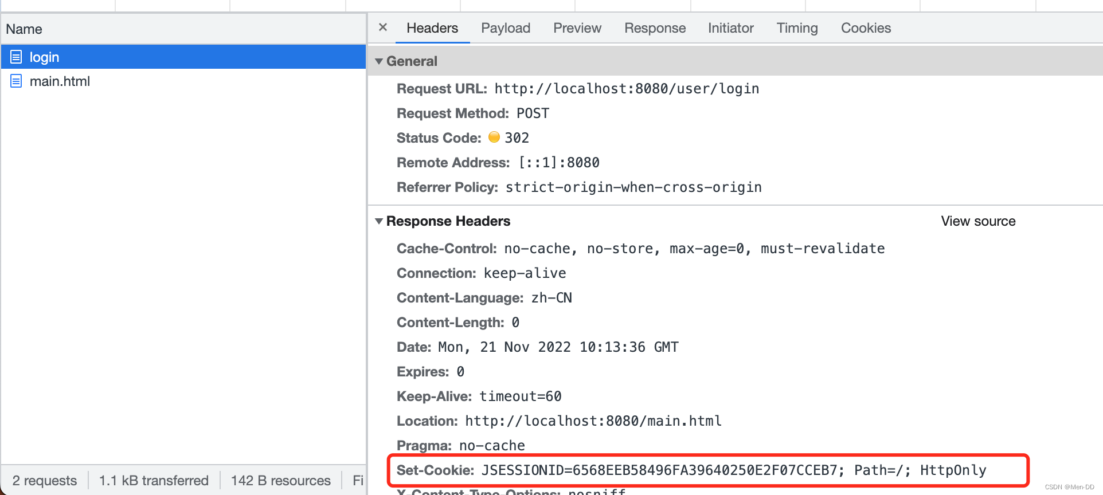Click the Content-Length header value
This screenshot has width=1103, height=495.
(x=515, y=323)
